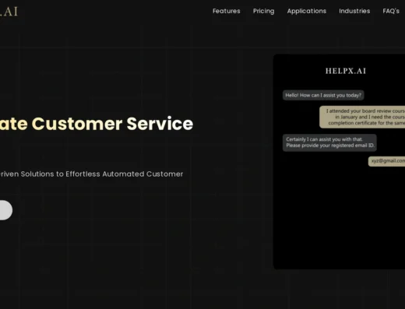Click the gold site logo at top left

9,12
